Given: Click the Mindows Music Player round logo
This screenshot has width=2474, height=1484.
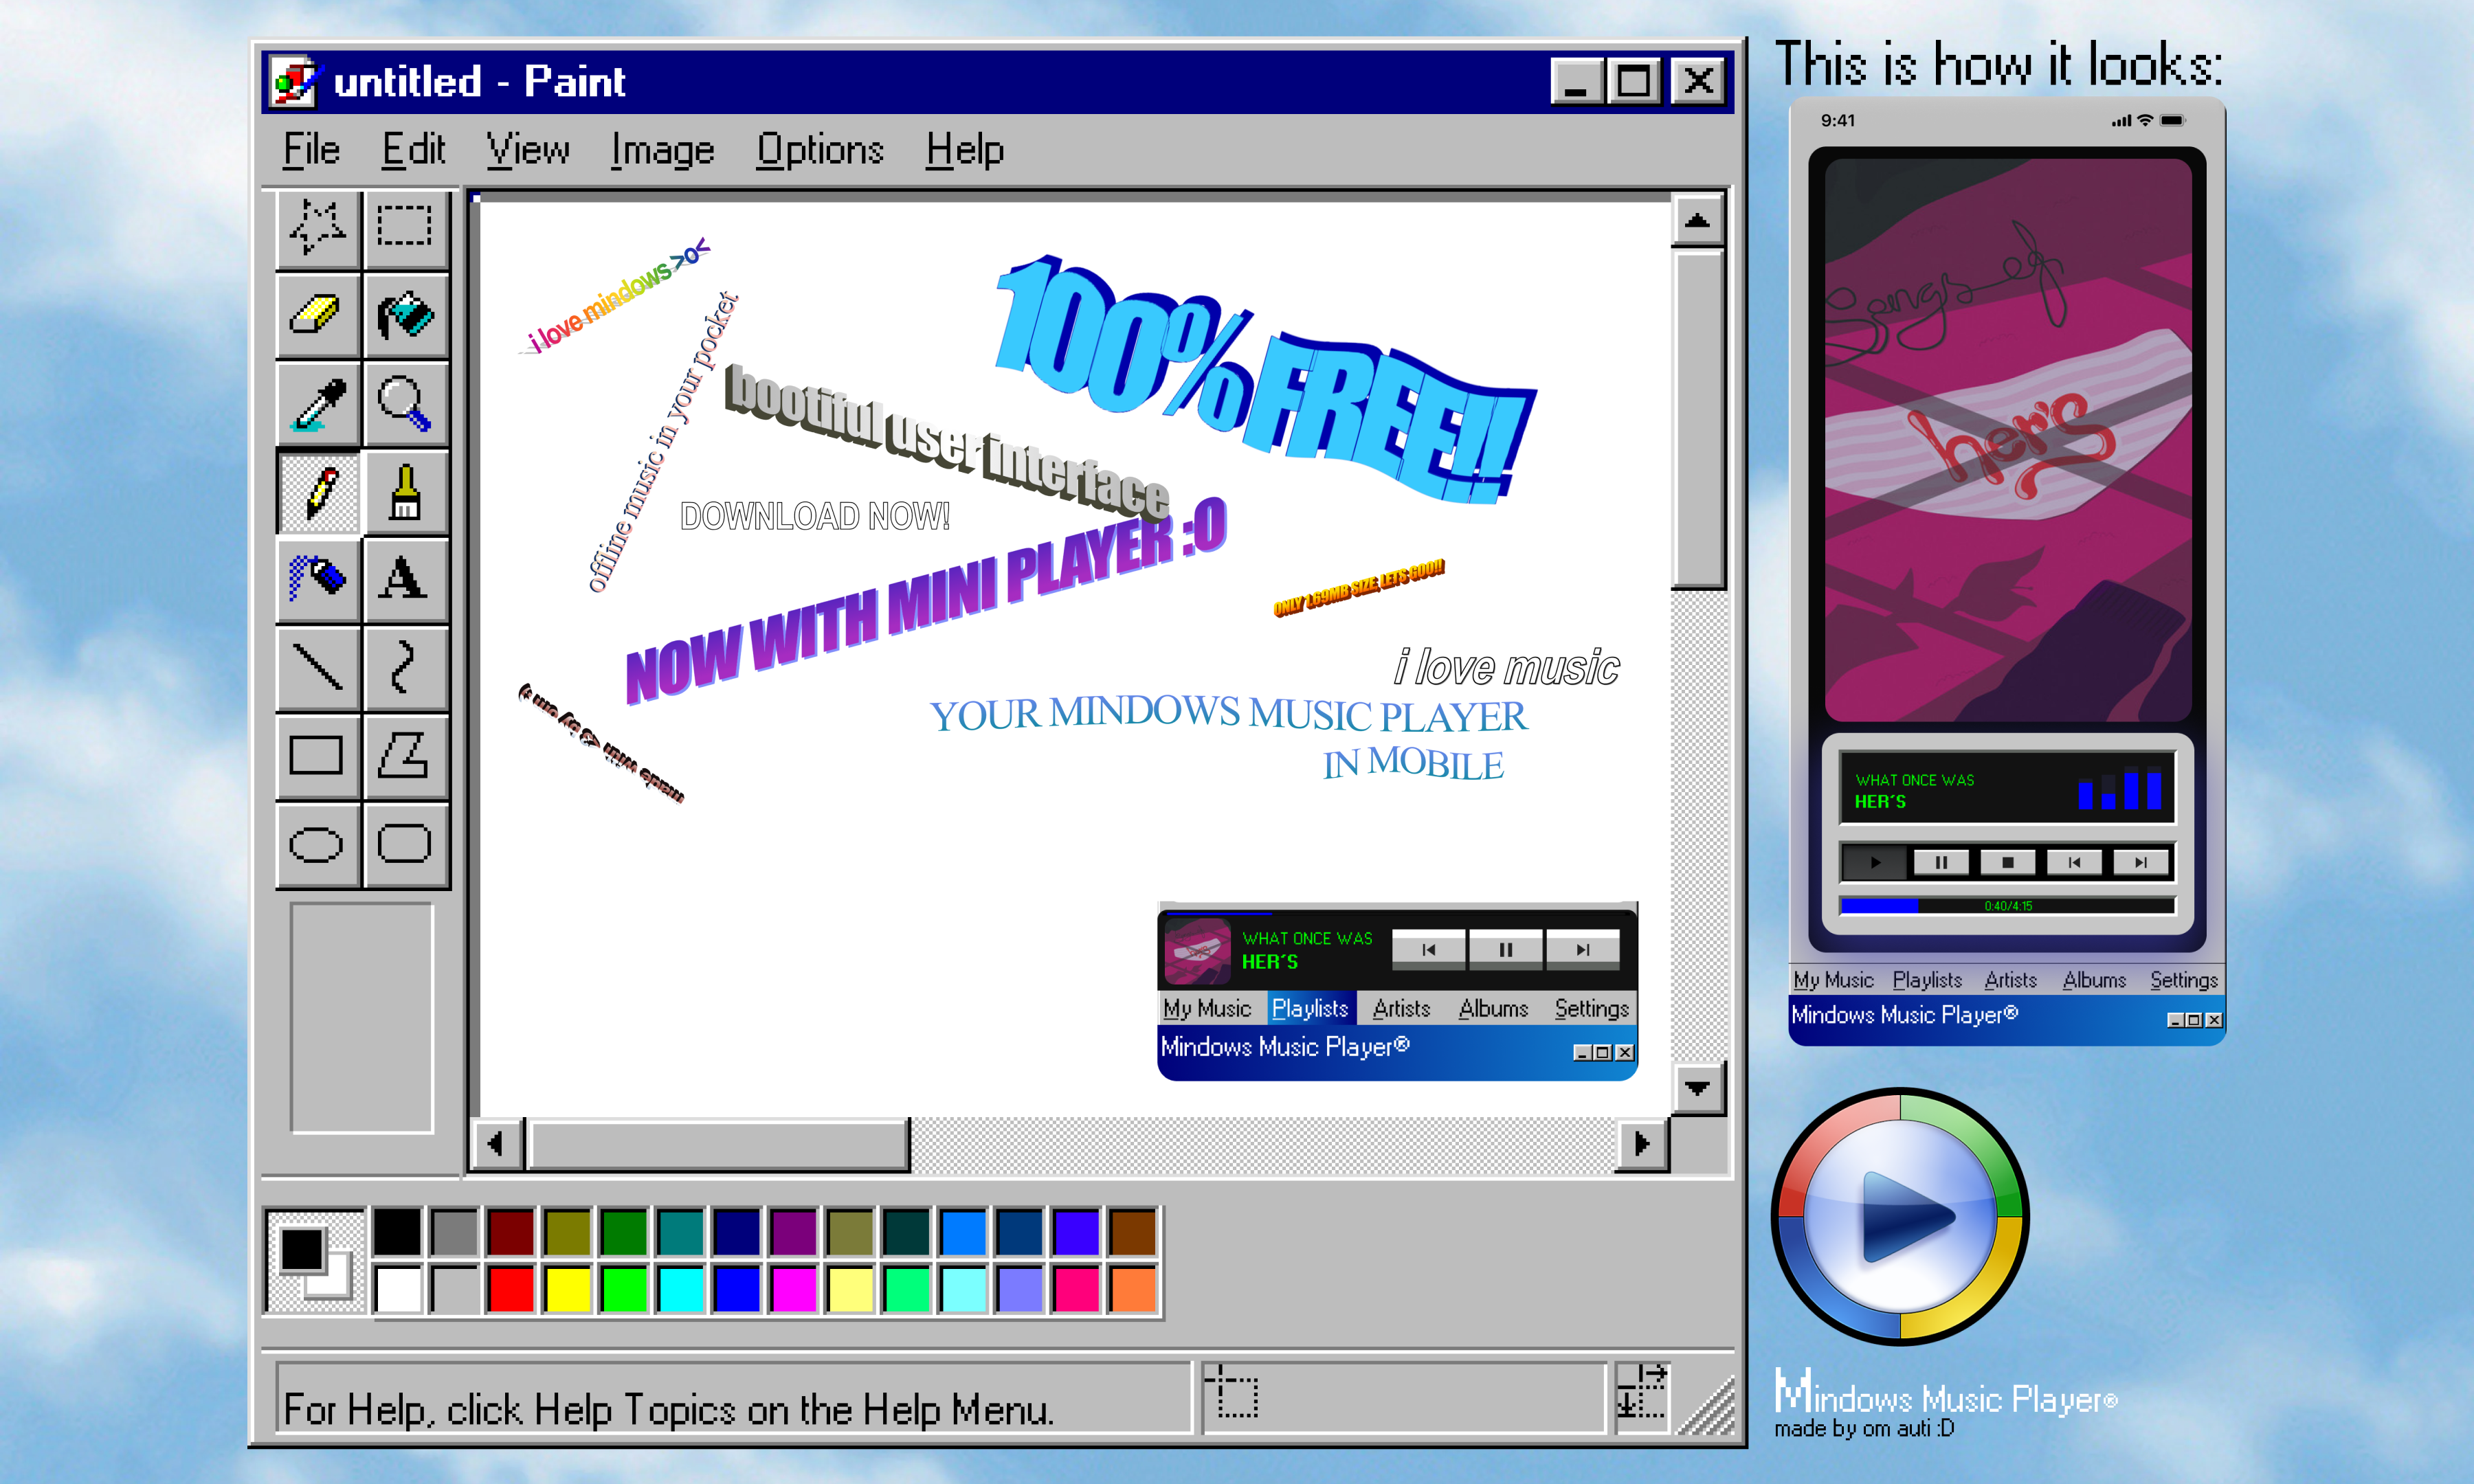Looking at the screenshot, I should (1899, 1217).
